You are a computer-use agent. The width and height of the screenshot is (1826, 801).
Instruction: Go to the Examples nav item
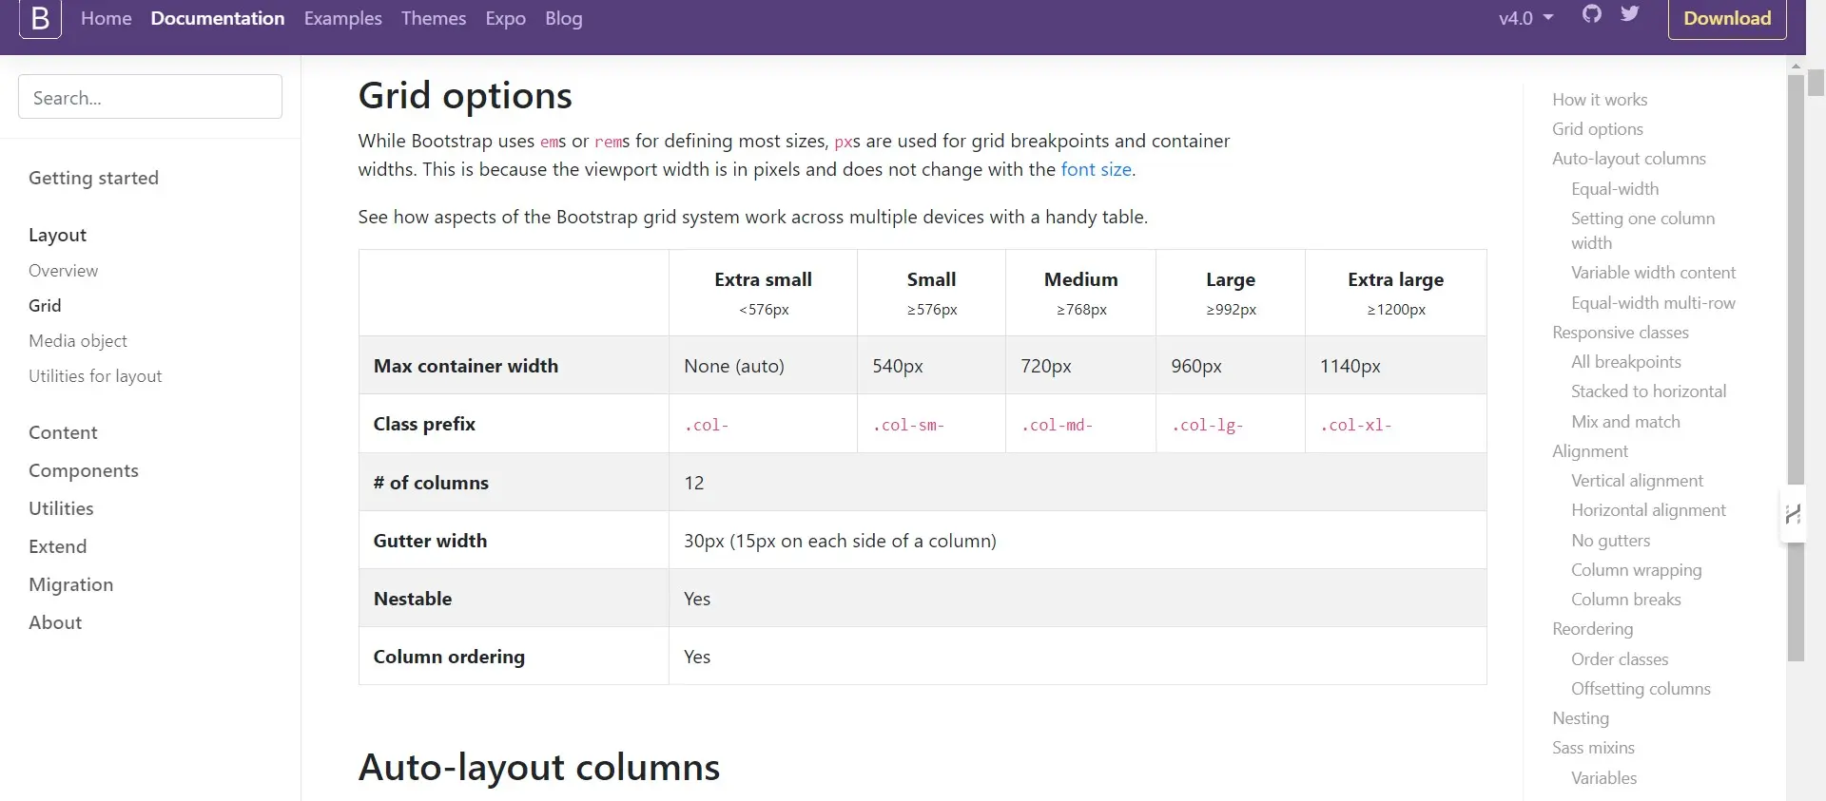click(342, 18)
